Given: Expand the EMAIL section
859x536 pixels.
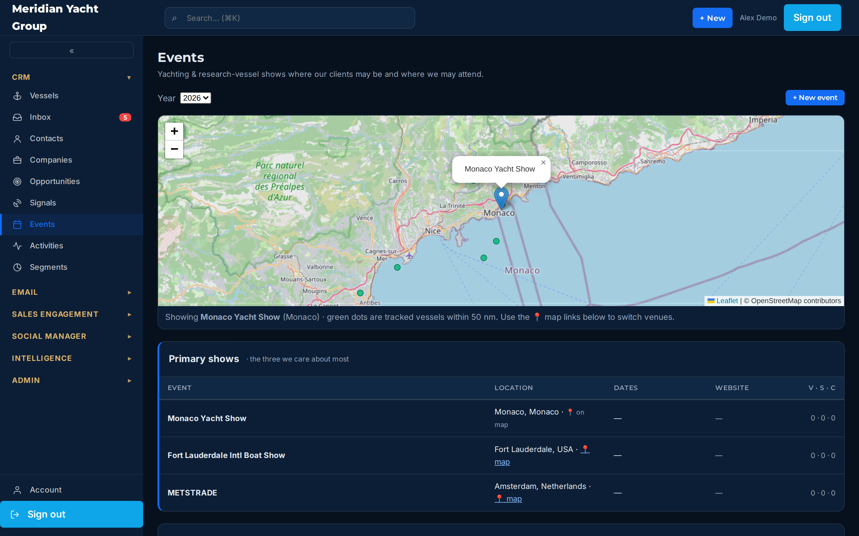Looking at the screenshot, I should tap(72, 292).
